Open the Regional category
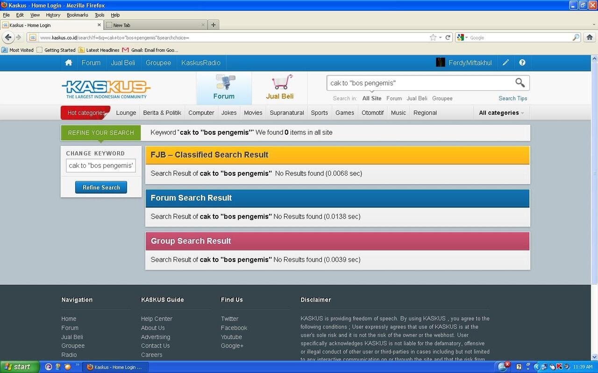Viewport: 598px width, 373px height. [x=425, y=113]
